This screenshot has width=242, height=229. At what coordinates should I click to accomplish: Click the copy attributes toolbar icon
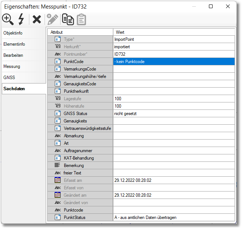[68, 19]
